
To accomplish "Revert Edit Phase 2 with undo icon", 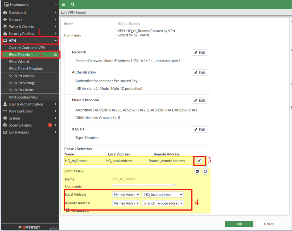I will [205, 171].
